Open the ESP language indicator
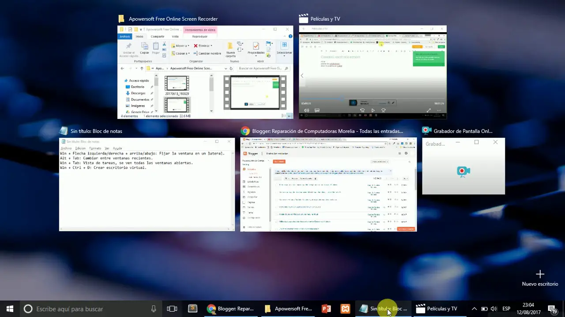 tap(506, 309)
